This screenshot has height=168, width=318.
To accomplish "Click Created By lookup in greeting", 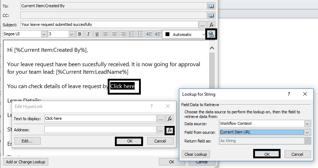I will tap(50, 50).
